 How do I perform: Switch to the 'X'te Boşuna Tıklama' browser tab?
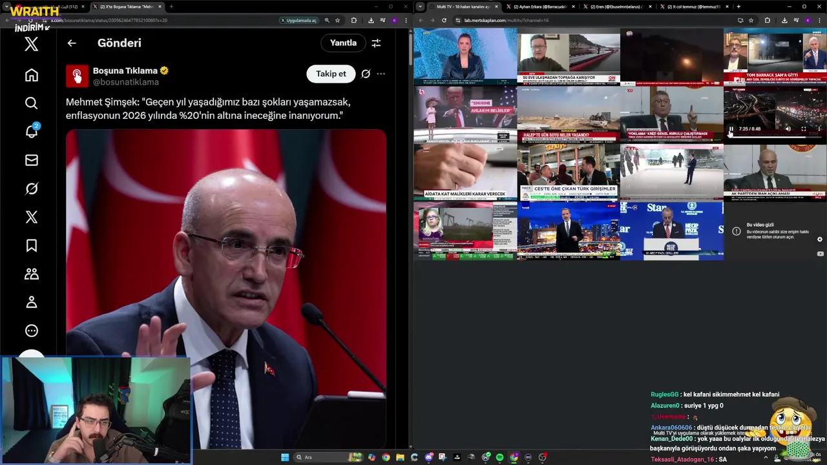pyautogui.click(x=127, y=6)
